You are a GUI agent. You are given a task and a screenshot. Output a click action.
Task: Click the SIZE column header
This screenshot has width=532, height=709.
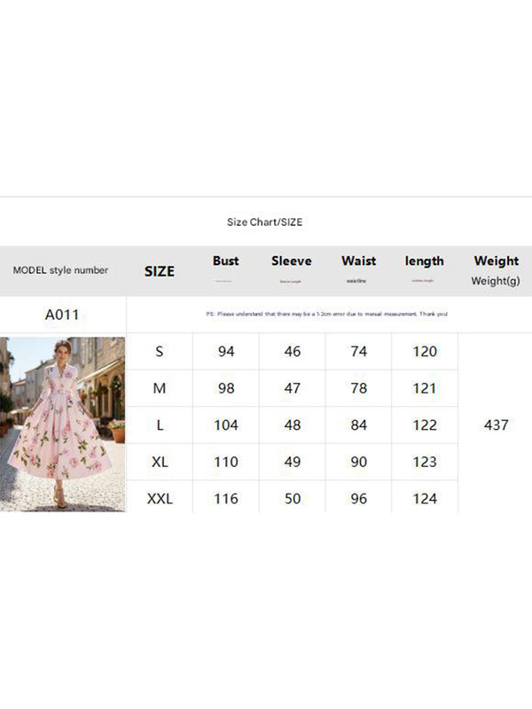(x=160, y=271)
